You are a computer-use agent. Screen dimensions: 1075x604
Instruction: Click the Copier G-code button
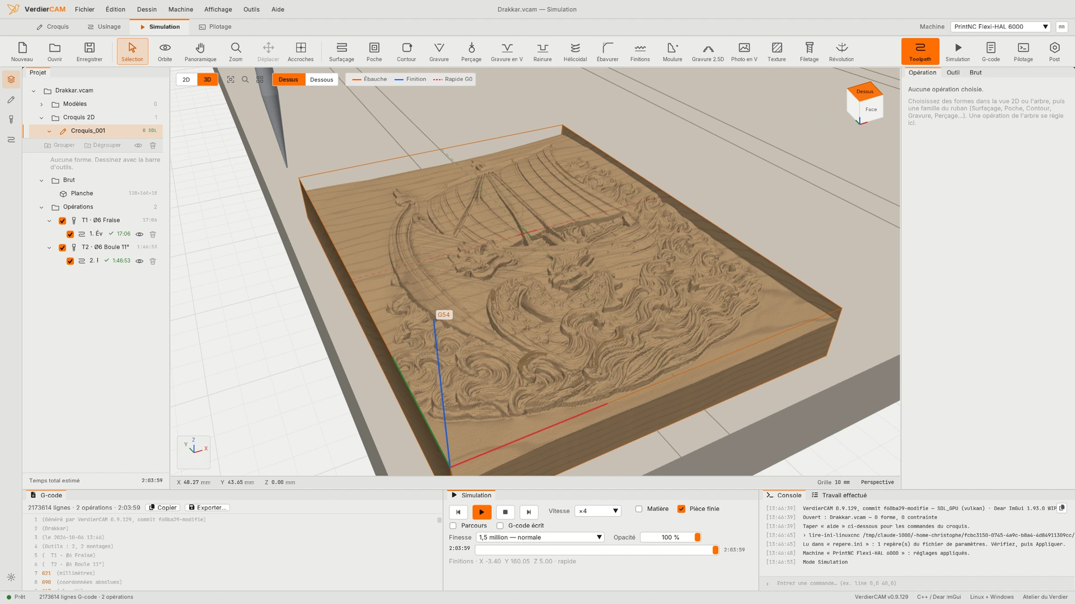pyautogui.click(x=162, y=508)
